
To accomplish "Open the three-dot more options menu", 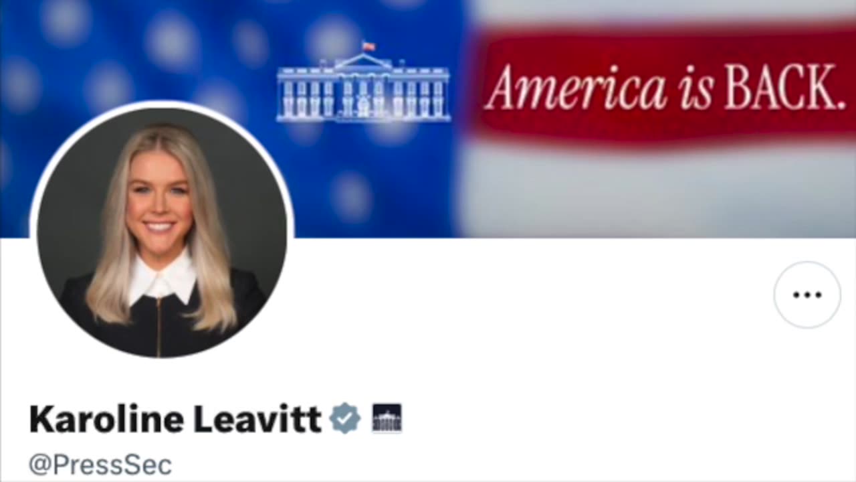I will (807, 295).
